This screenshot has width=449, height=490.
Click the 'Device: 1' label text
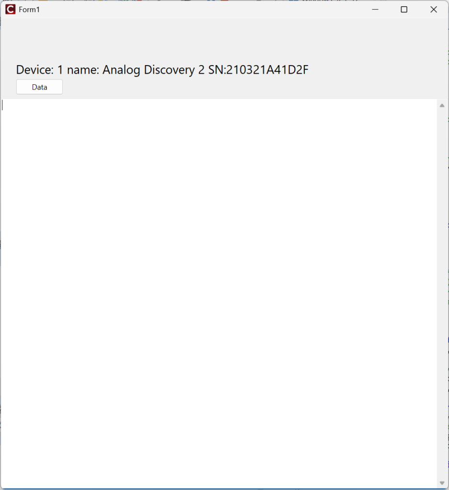tap(40, 70)
